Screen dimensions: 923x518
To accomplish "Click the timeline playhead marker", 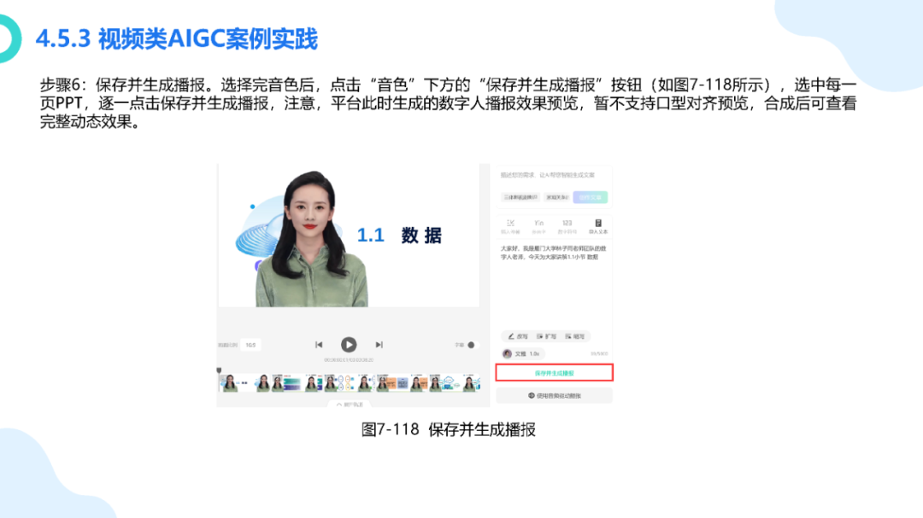I will tap(219, 371).
